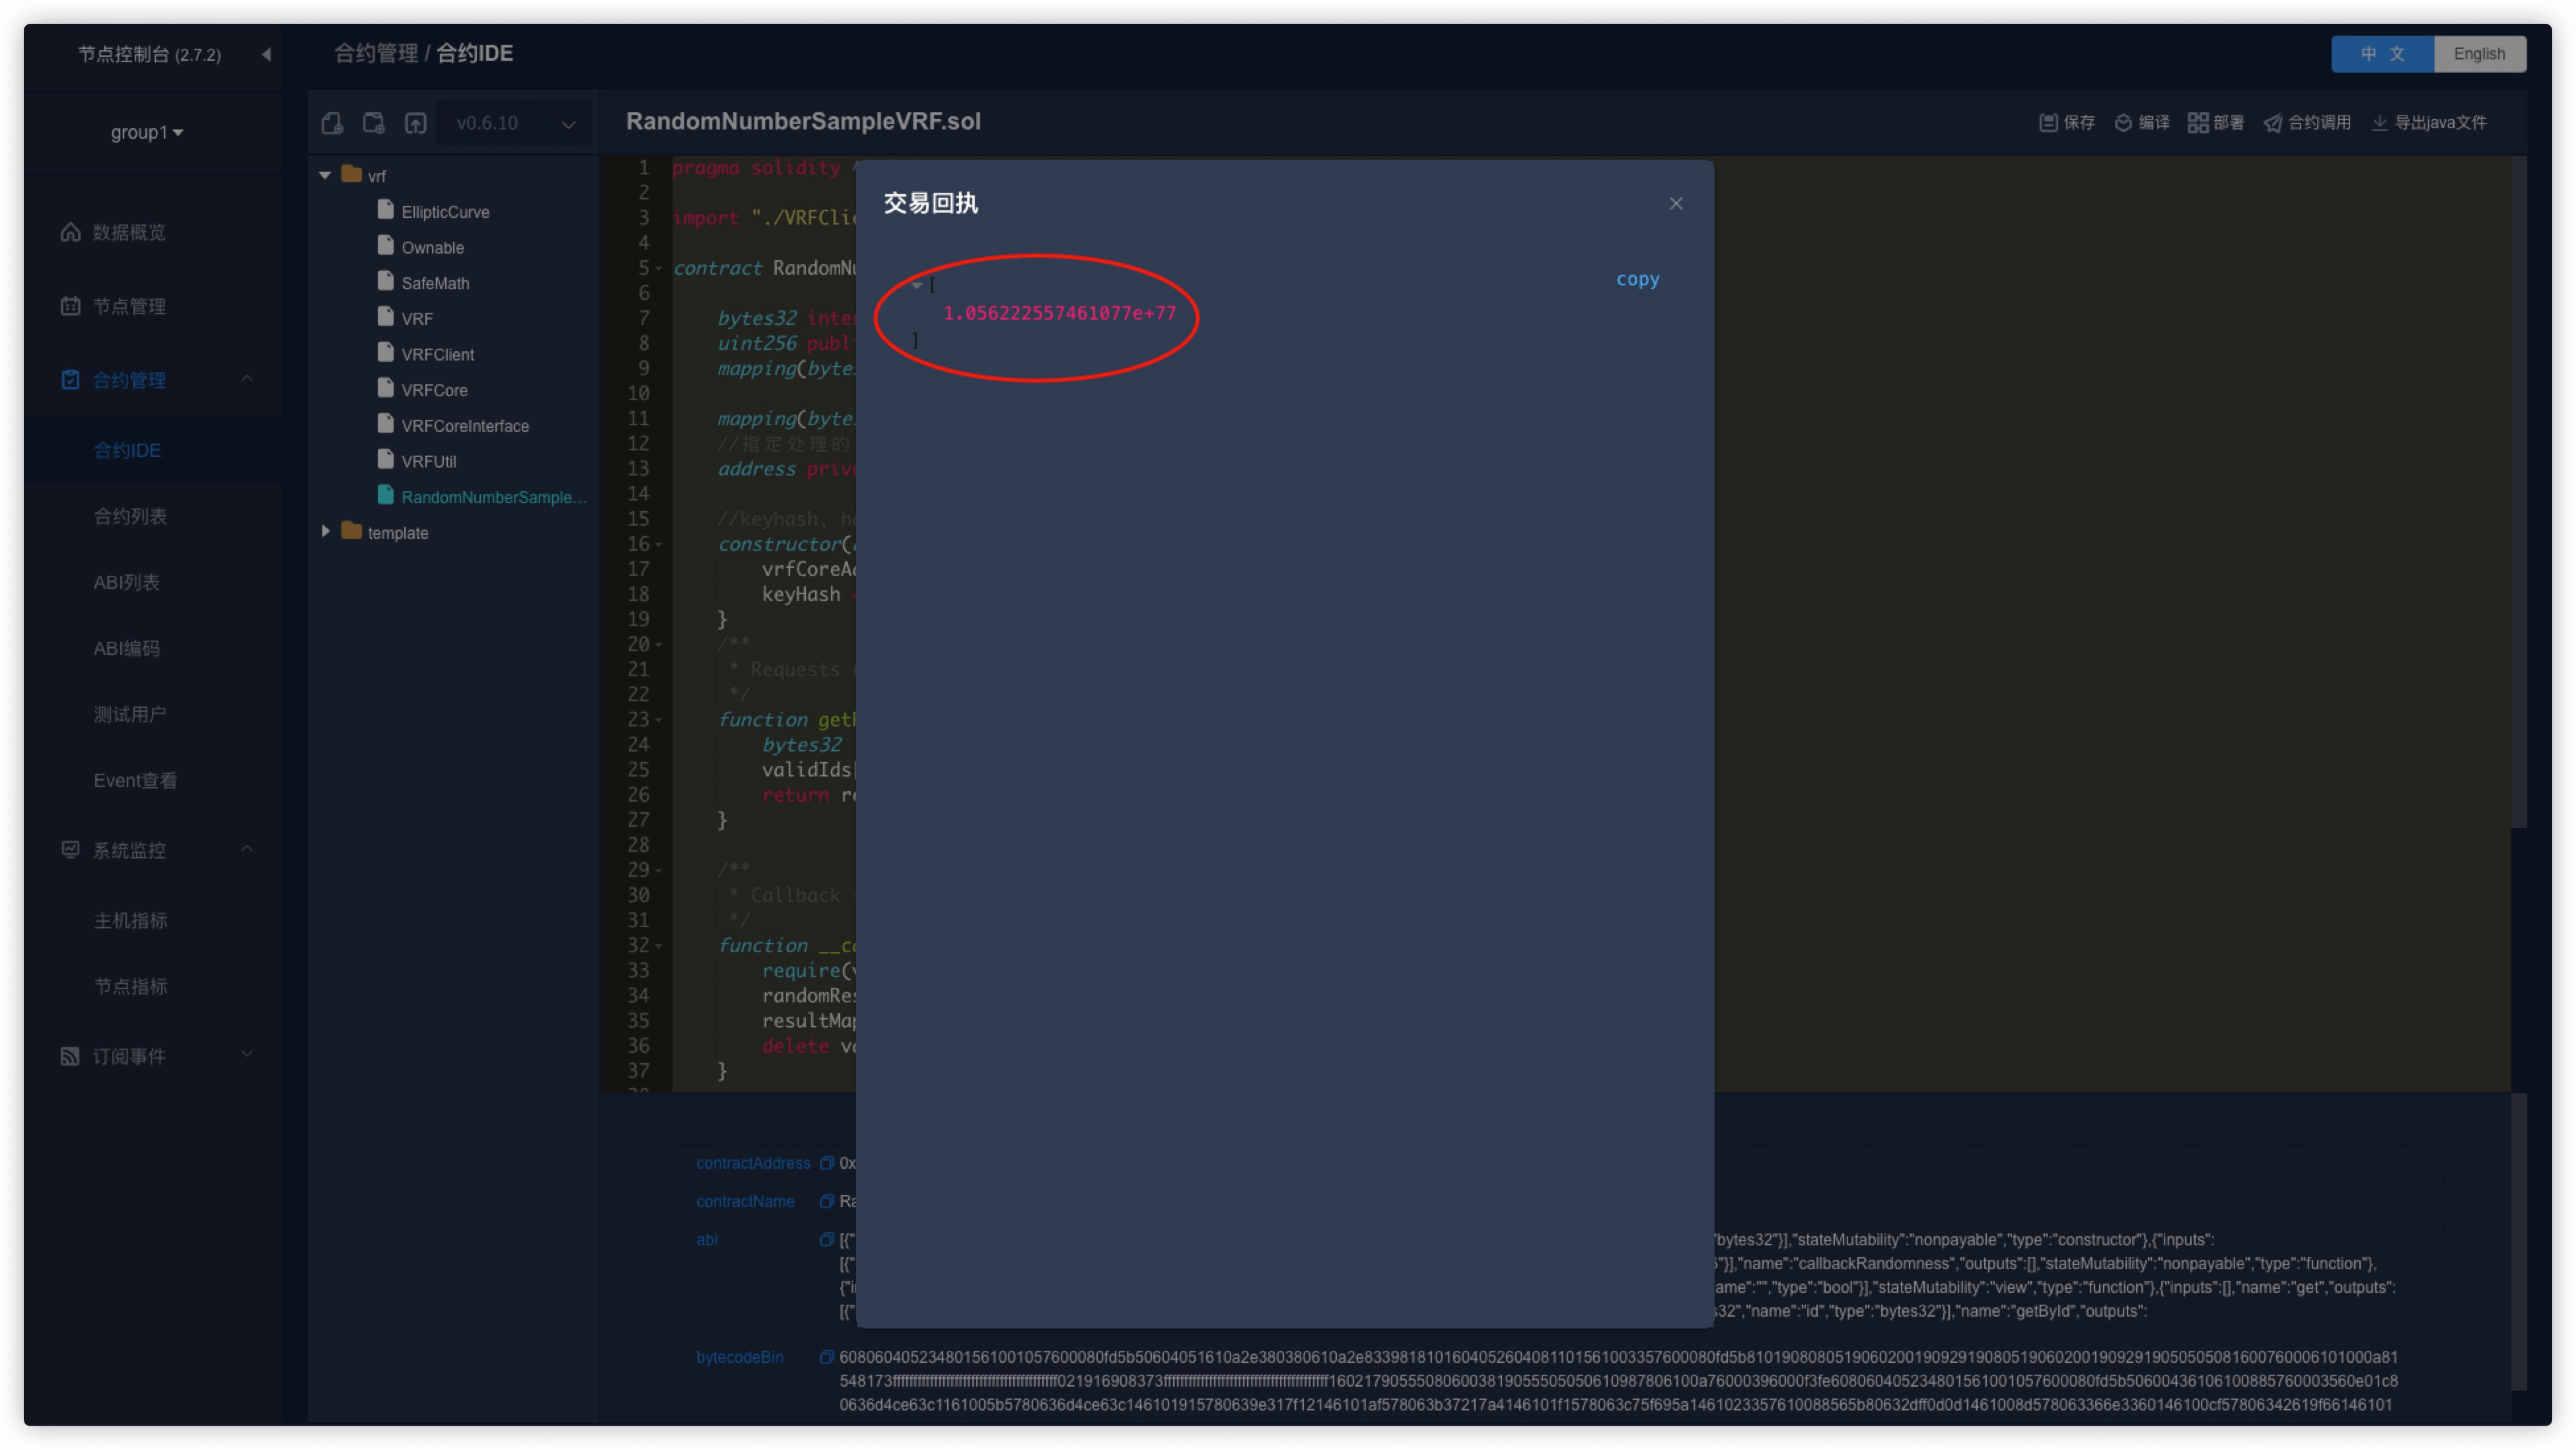The image size is (2576, 1450).
Task: Fold code at line 32 function
Action: pyautogui.click(x=658, y=946)
